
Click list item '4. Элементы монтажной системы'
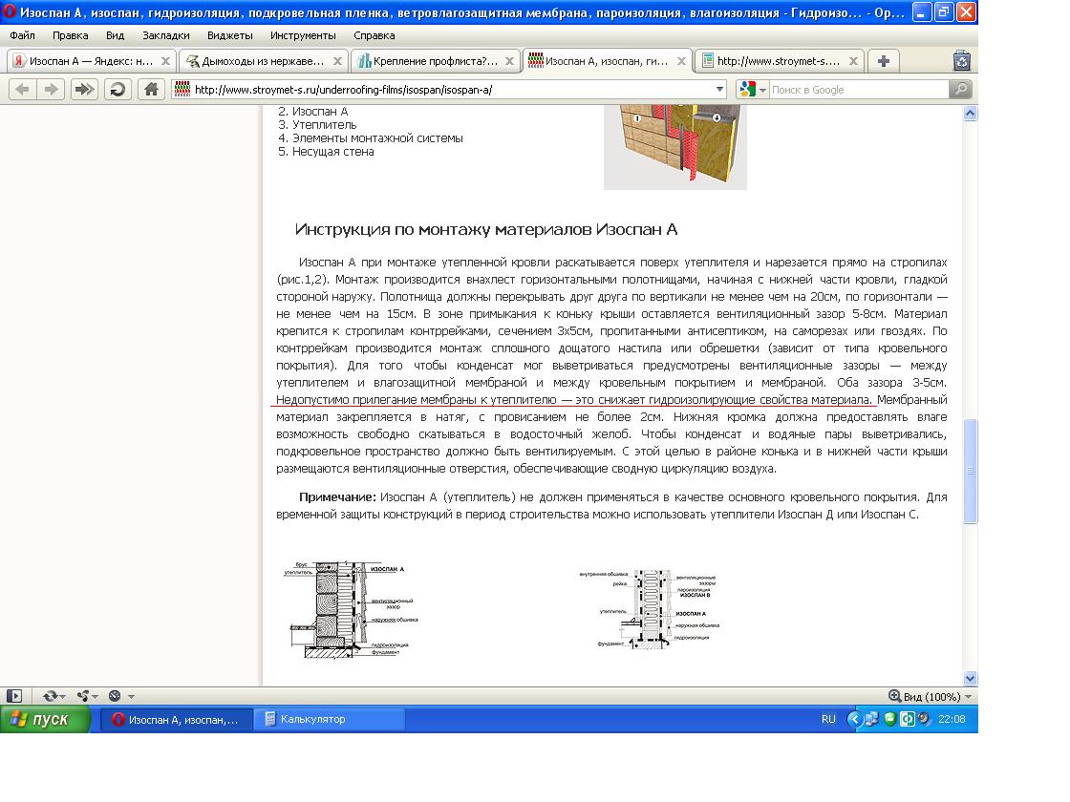click(x=371, y=137)
